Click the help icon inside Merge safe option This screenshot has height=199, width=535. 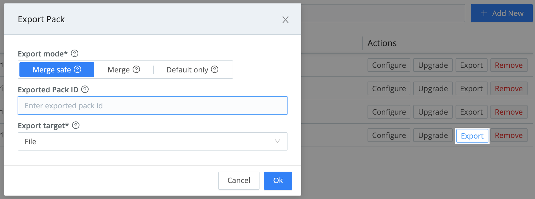point(77,69)
